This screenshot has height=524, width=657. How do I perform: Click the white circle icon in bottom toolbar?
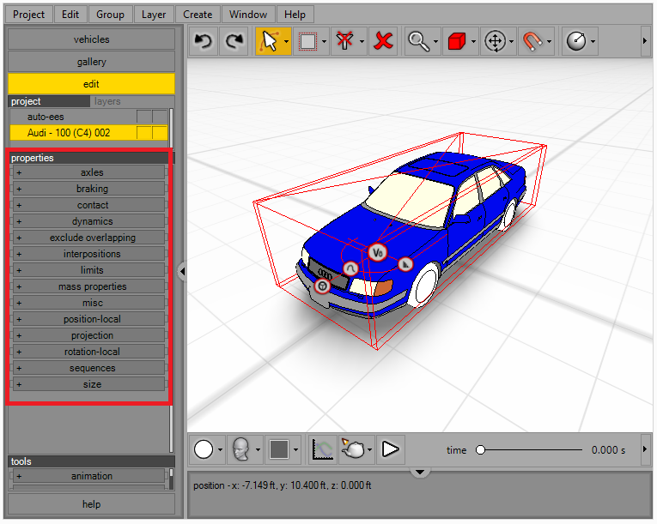click(x=204, y=450)
